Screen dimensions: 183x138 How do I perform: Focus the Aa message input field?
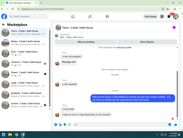[120, 124]
